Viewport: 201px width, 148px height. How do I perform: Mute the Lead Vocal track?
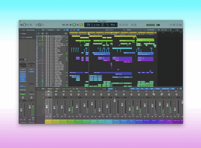point(46,36)
